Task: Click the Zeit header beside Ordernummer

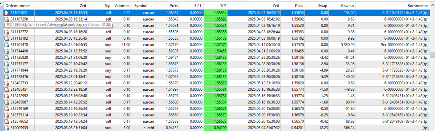Action: point(62,6)
